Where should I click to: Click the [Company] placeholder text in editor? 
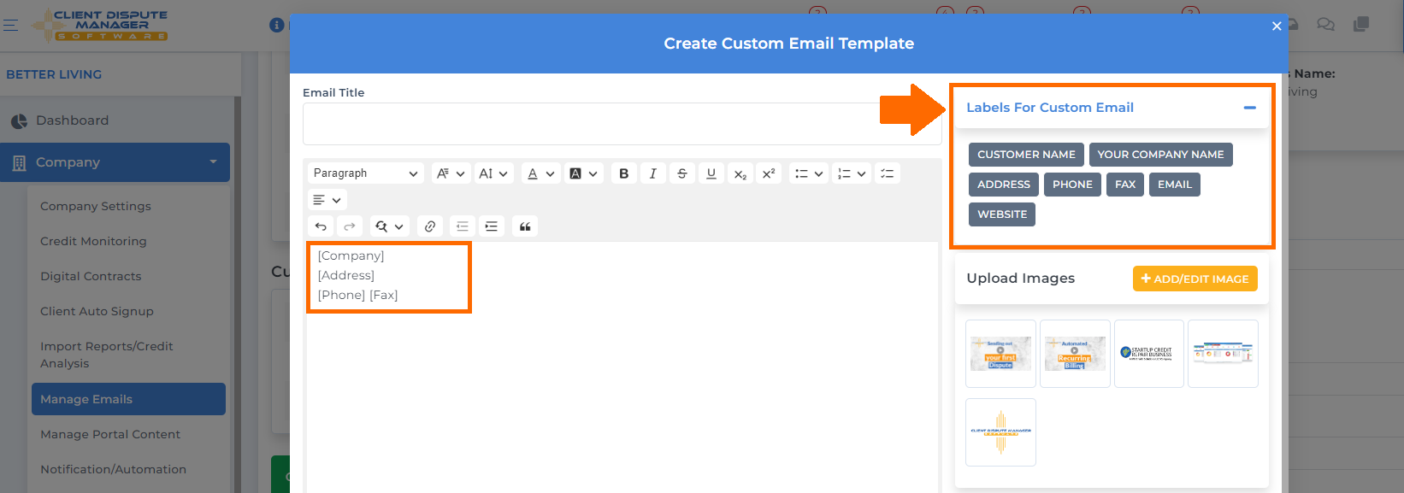coord(351,255)
